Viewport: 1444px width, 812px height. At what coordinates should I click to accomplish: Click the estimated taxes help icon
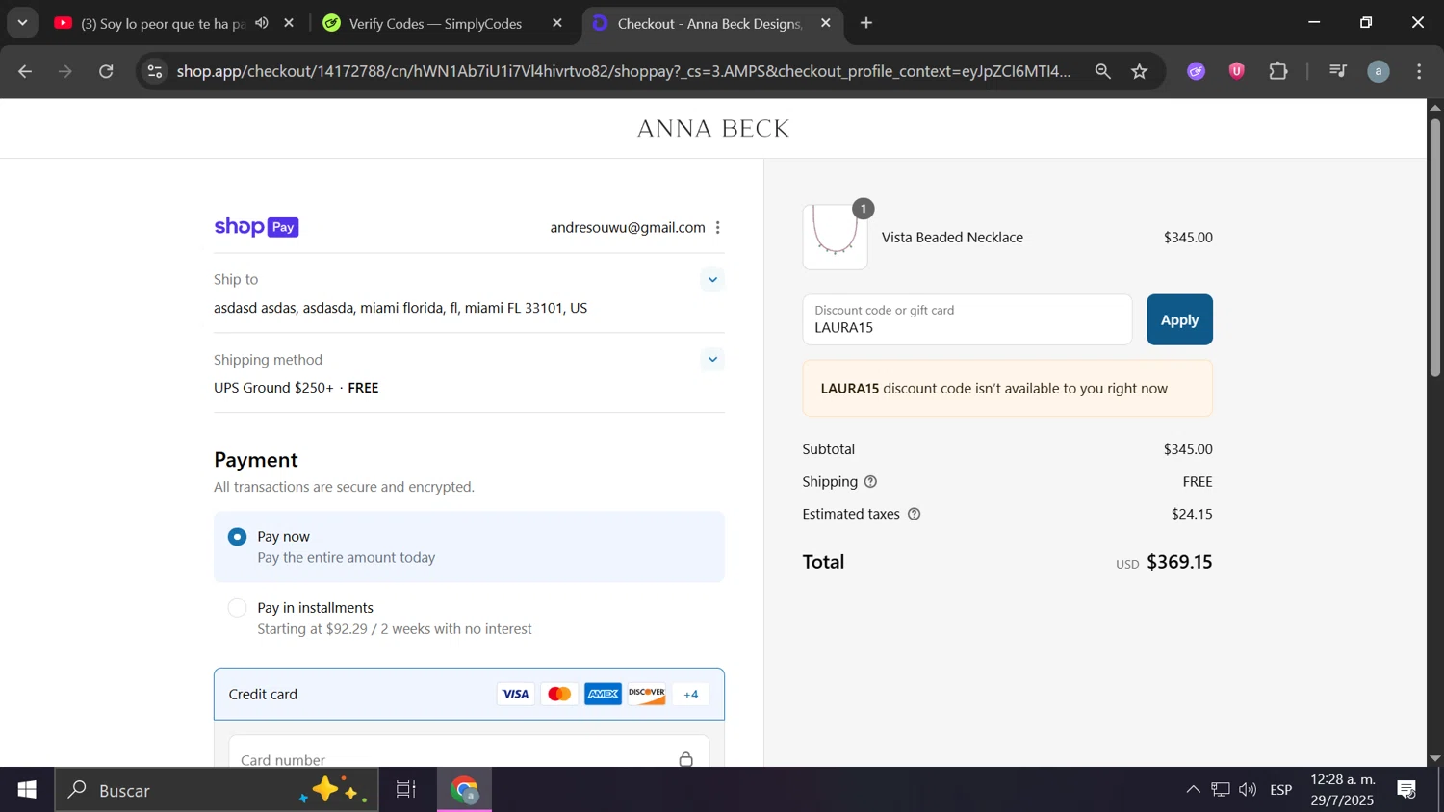pyautogui.click(x=915, y=515)
